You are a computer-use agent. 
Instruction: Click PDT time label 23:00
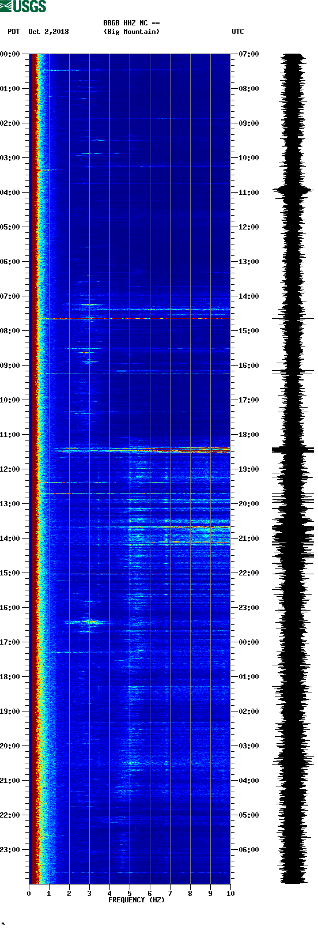(10, 850)
